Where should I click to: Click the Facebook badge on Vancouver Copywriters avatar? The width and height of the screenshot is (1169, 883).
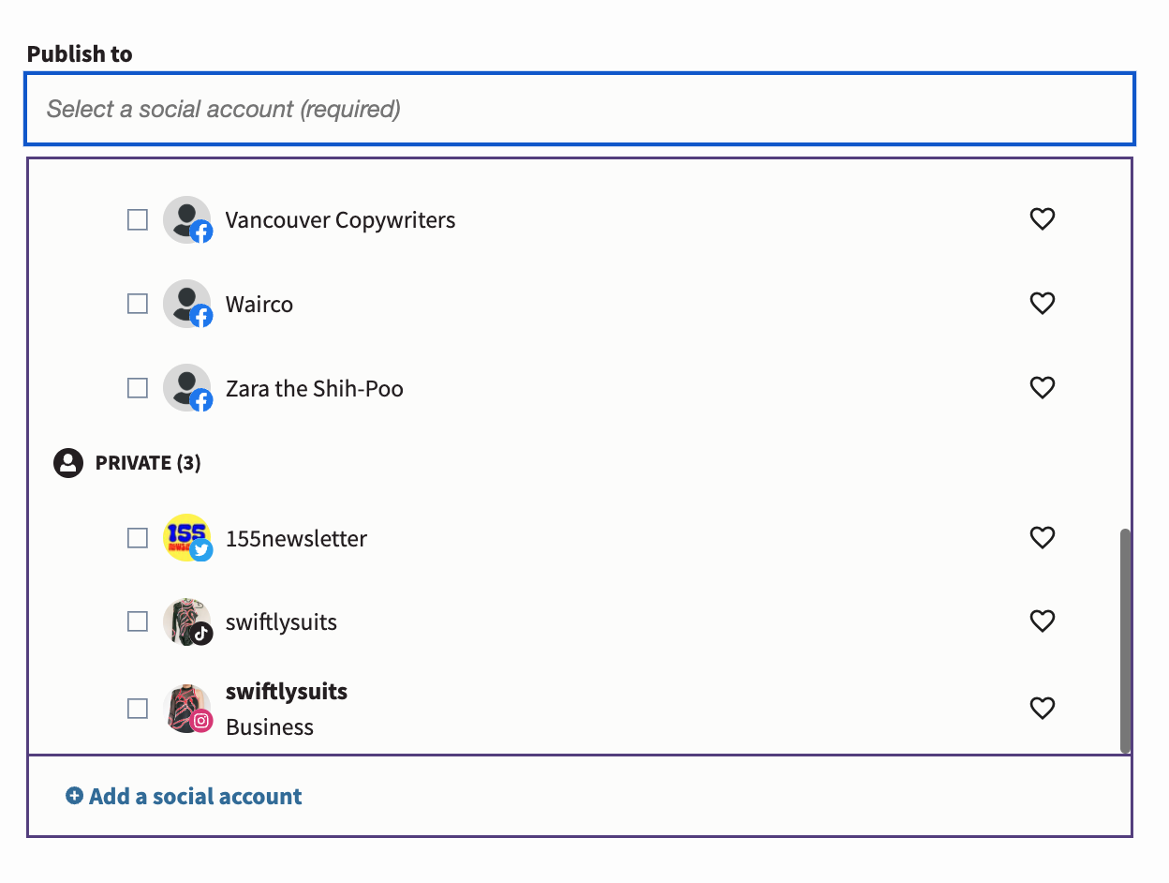point(200,232)
